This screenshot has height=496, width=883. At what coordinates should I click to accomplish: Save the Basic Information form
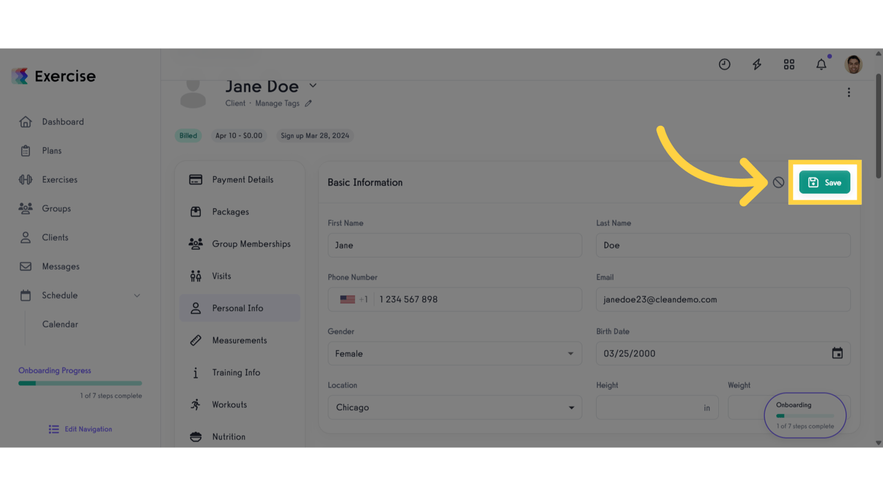(825, 183)
